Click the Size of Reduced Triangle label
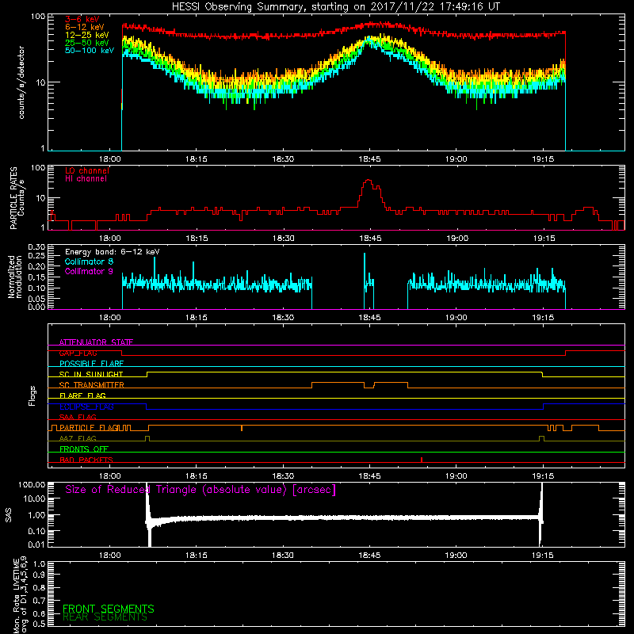This screenshot has height=634, width=634. pos(201,490)
